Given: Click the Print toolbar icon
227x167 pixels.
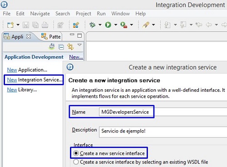Looking at the screenshot, I should 45,25.
